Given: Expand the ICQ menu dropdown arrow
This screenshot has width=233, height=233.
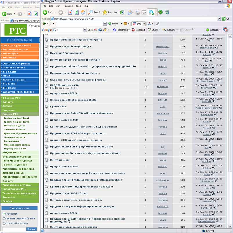Looking at the screenshot, I should (53, 24).
